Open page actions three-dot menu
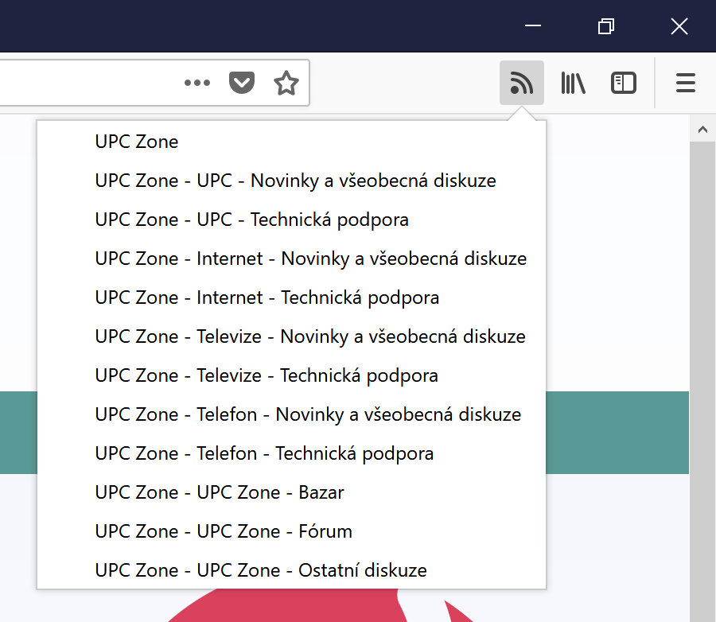 click(197, 83)
